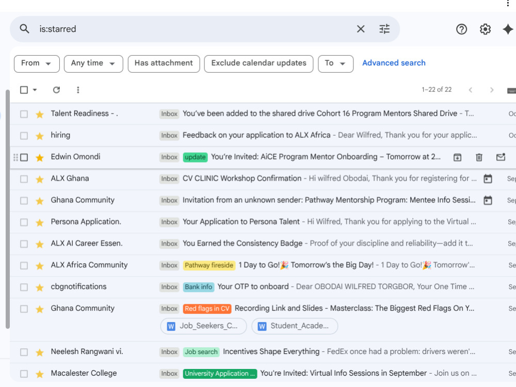Screen dimensions: 516x387
Task: Click the mail list vertical scrollbar
Action: (x=8, y=209)
